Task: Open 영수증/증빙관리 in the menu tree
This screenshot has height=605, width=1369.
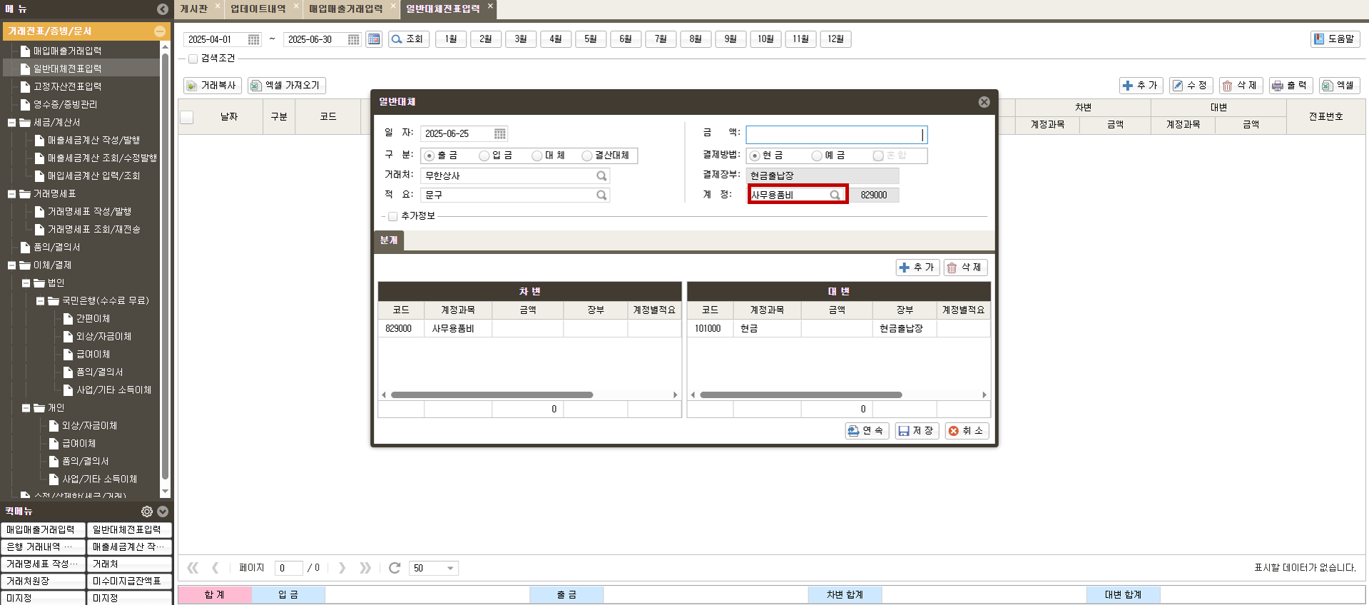Action: pyautogui.click(x=65, y=104)
